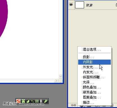
Task: Click the lock icon on the 背景 layer
Action: click(x=116, y=5)
